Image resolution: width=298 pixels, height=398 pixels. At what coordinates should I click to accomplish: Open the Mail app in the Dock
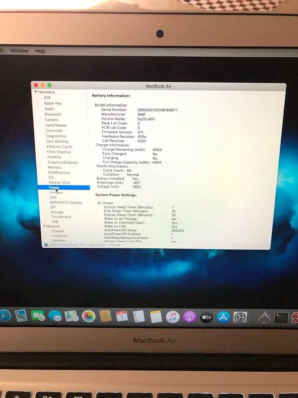[21, 316]
